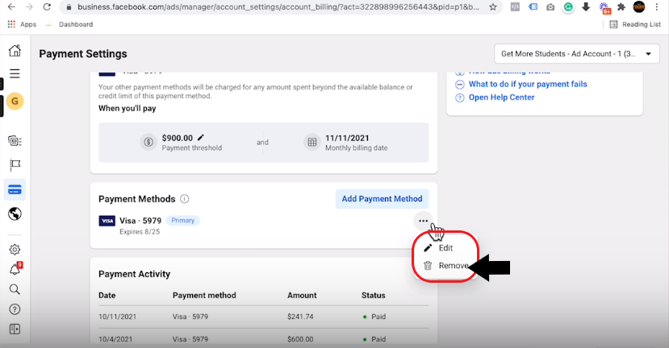The width and height of the screenshot is (669, 348).
Task: Click the $241.74 amount cell
Action: (x=300, y=317)
